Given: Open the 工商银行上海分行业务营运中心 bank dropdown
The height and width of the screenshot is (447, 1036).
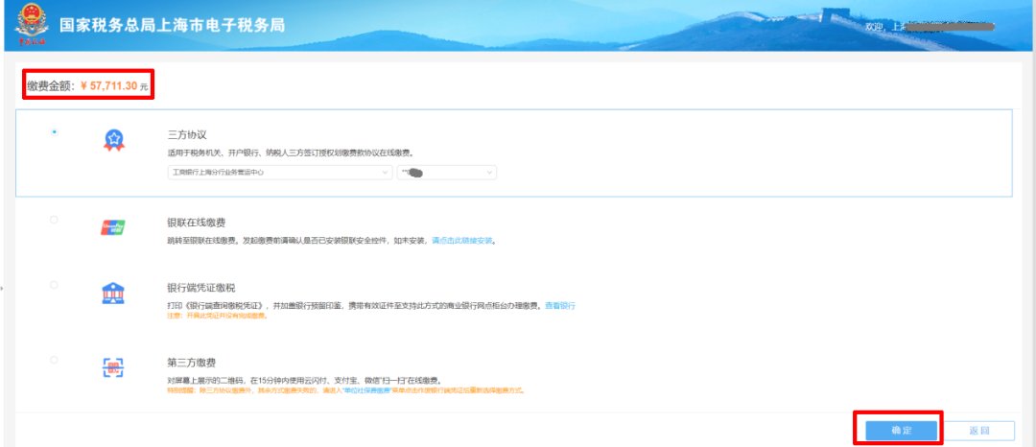Looking at the screenshot, I should (280, 173).
